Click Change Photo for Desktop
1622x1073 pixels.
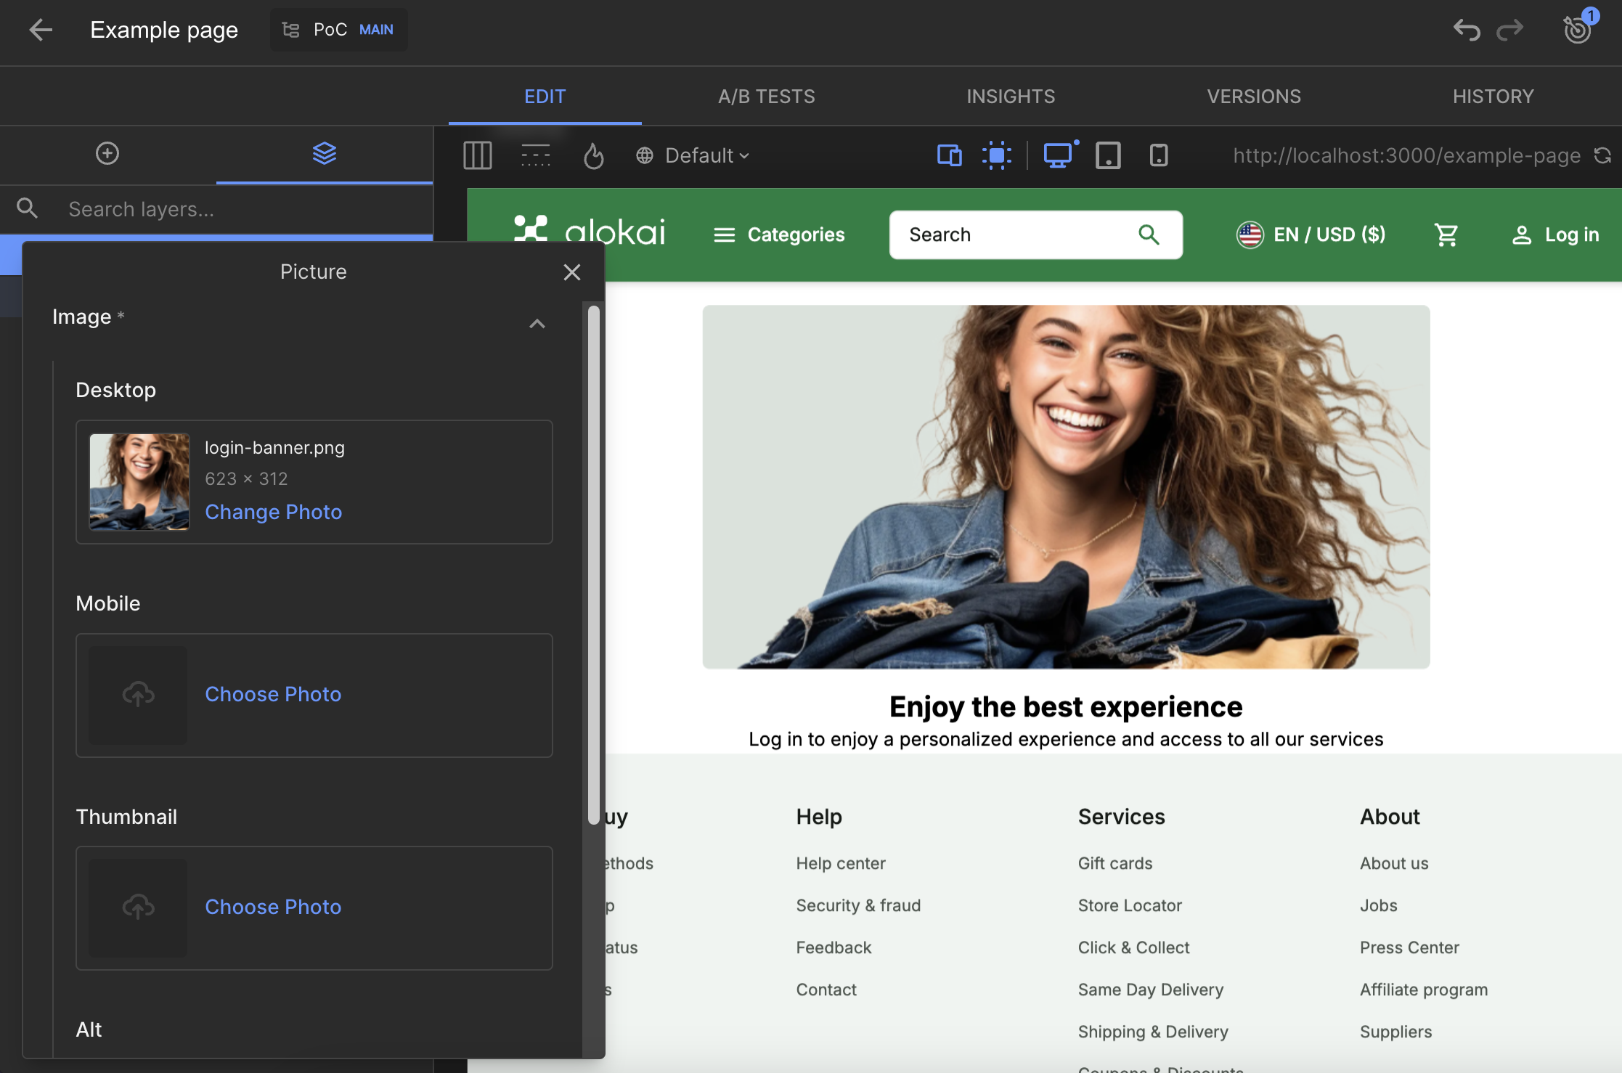click(274, 512)
